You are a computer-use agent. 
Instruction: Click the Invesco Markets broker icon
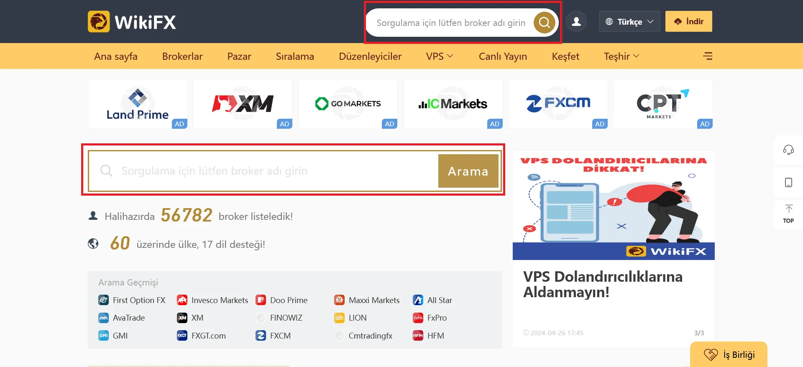point(182,300)
